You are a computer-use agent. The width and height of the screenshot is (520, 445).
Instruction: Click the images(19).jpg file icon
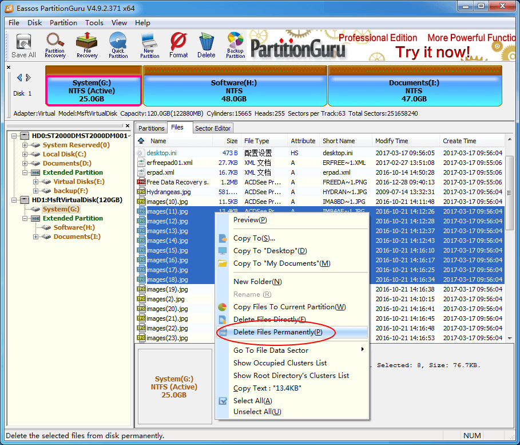pos(141,289)
